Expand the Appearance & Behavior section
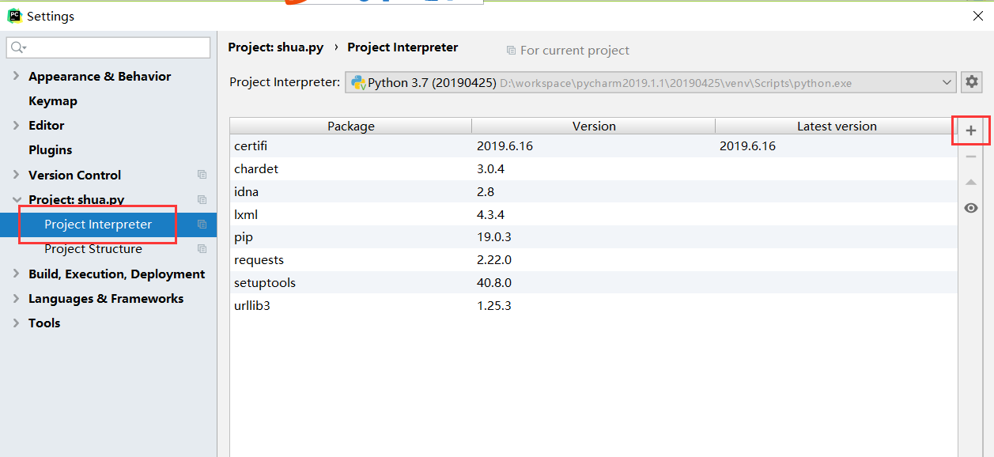This screenshot has width=994, height=457. pyautogui.click(x=17, y=76)
